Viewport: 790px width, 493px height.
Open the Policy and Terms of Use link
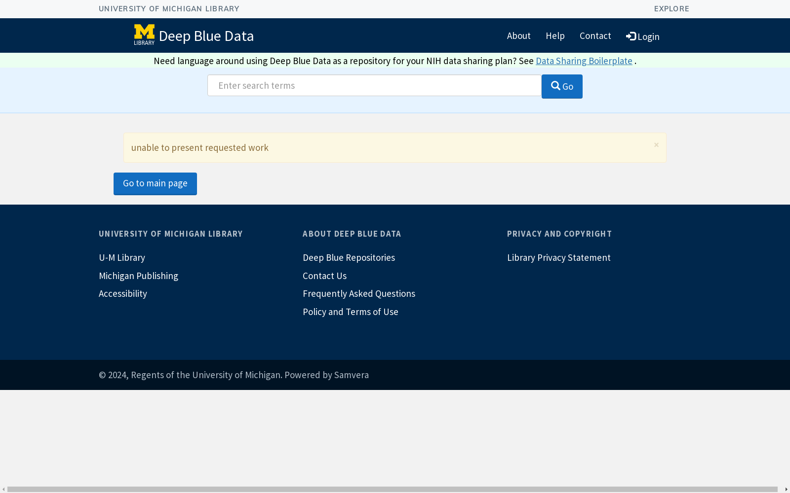click(x=351, y=312)
